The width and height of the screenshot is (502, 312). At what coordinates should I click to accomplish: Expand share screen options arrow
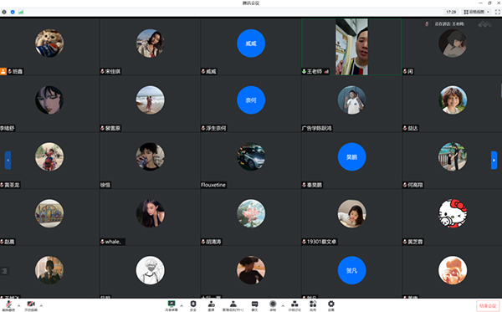pos(182,306)
